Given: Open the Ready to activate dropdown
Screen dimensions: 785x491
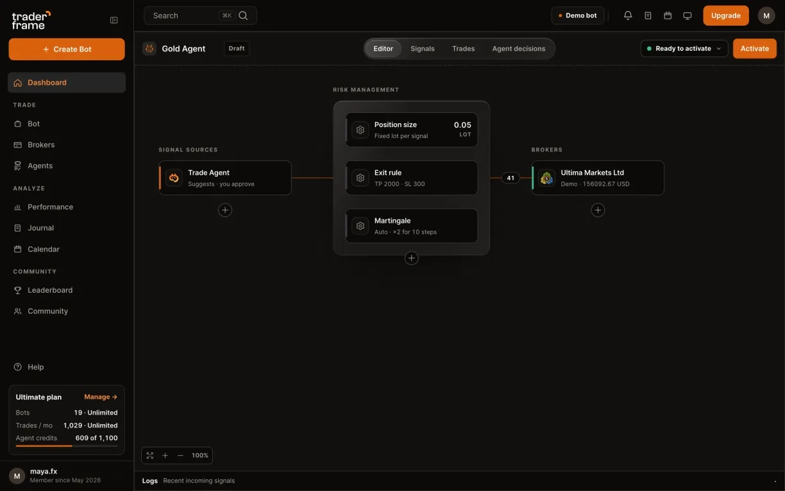Looking at the screenshot, I should coord(684,48).
